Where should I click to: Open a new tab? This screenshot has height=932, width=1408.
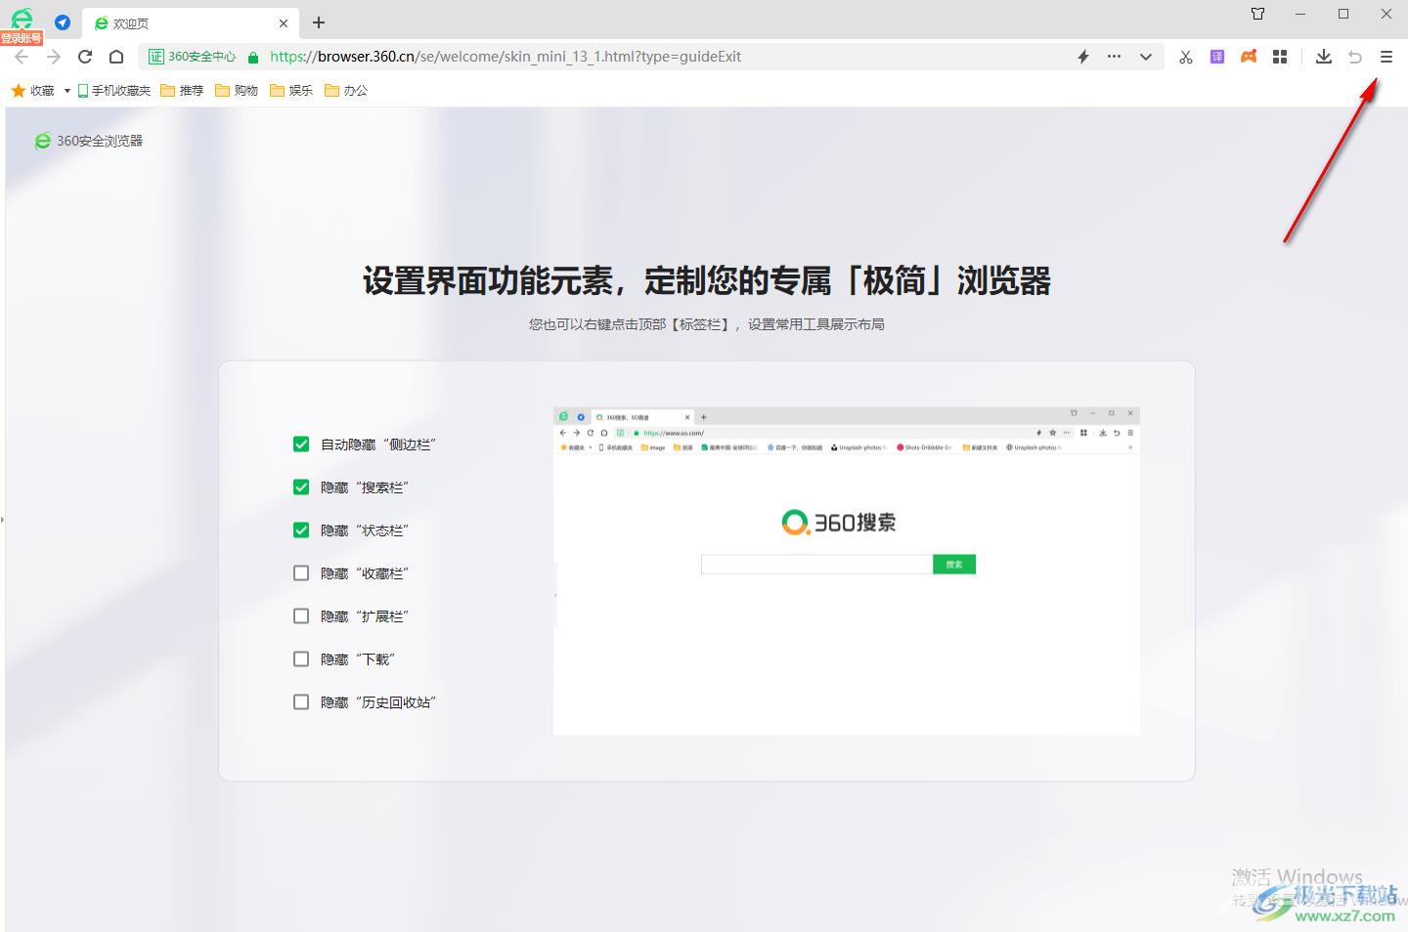click(319, 22)
